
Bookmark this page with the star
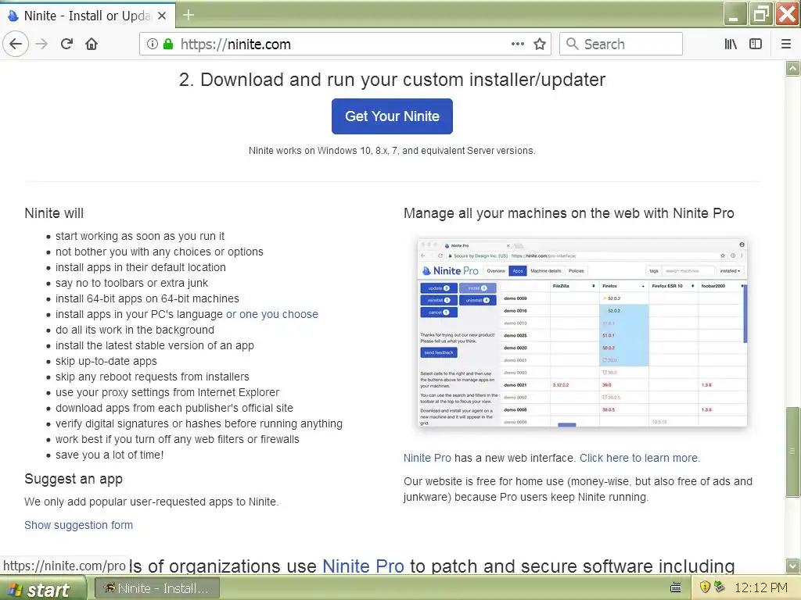pos(540,44)
